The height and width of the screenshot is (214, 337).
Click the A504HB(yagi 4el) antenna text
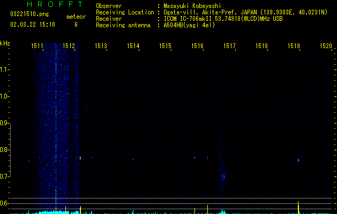[189, 25]
